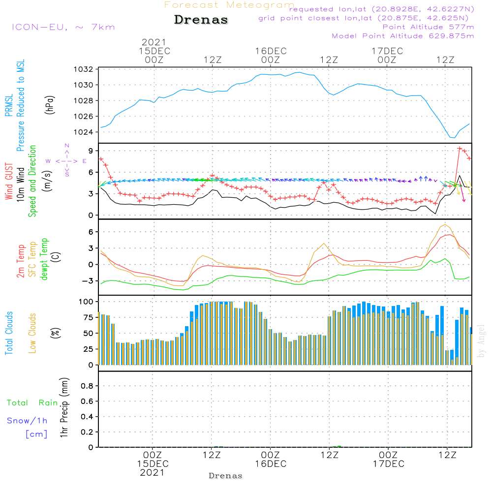The width and height of the screenshot is (492, 492).
Task: Select the Snow/1h legend label
Action: 28,421
